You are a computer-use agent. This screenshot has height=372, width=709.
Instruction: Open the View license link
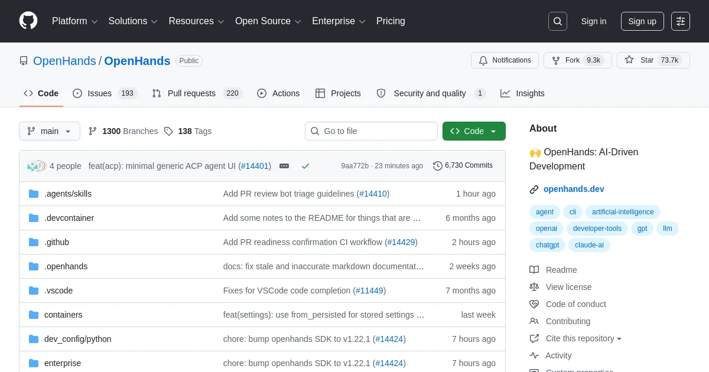point(568,287)
